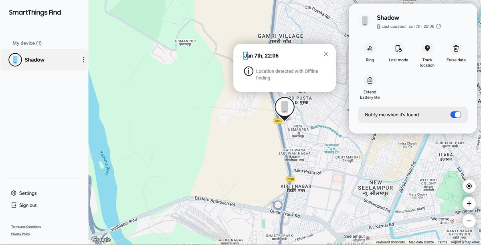Click the Shadow phone icon in panel

(365, 21)
